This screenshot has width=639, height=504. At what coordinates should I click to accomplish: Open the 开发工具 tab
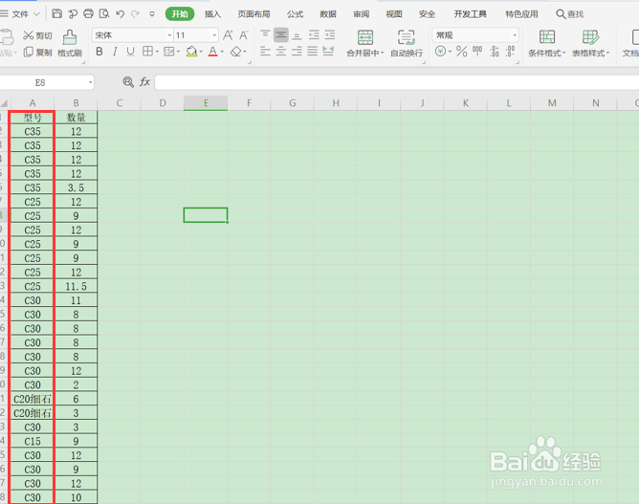tap(470, 14)
